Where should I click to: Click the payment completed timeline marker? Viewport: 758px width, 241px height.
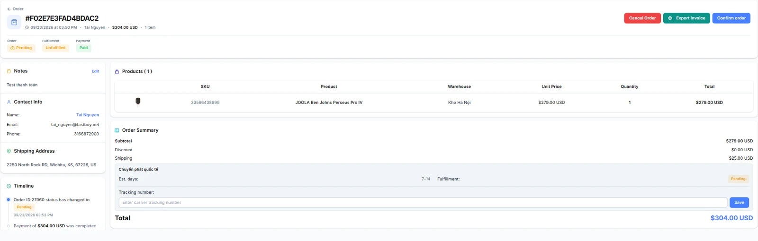9,226
